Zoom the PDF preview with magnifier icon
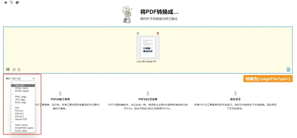This screenshot has height=138, width=297. (x=138, y=33)
